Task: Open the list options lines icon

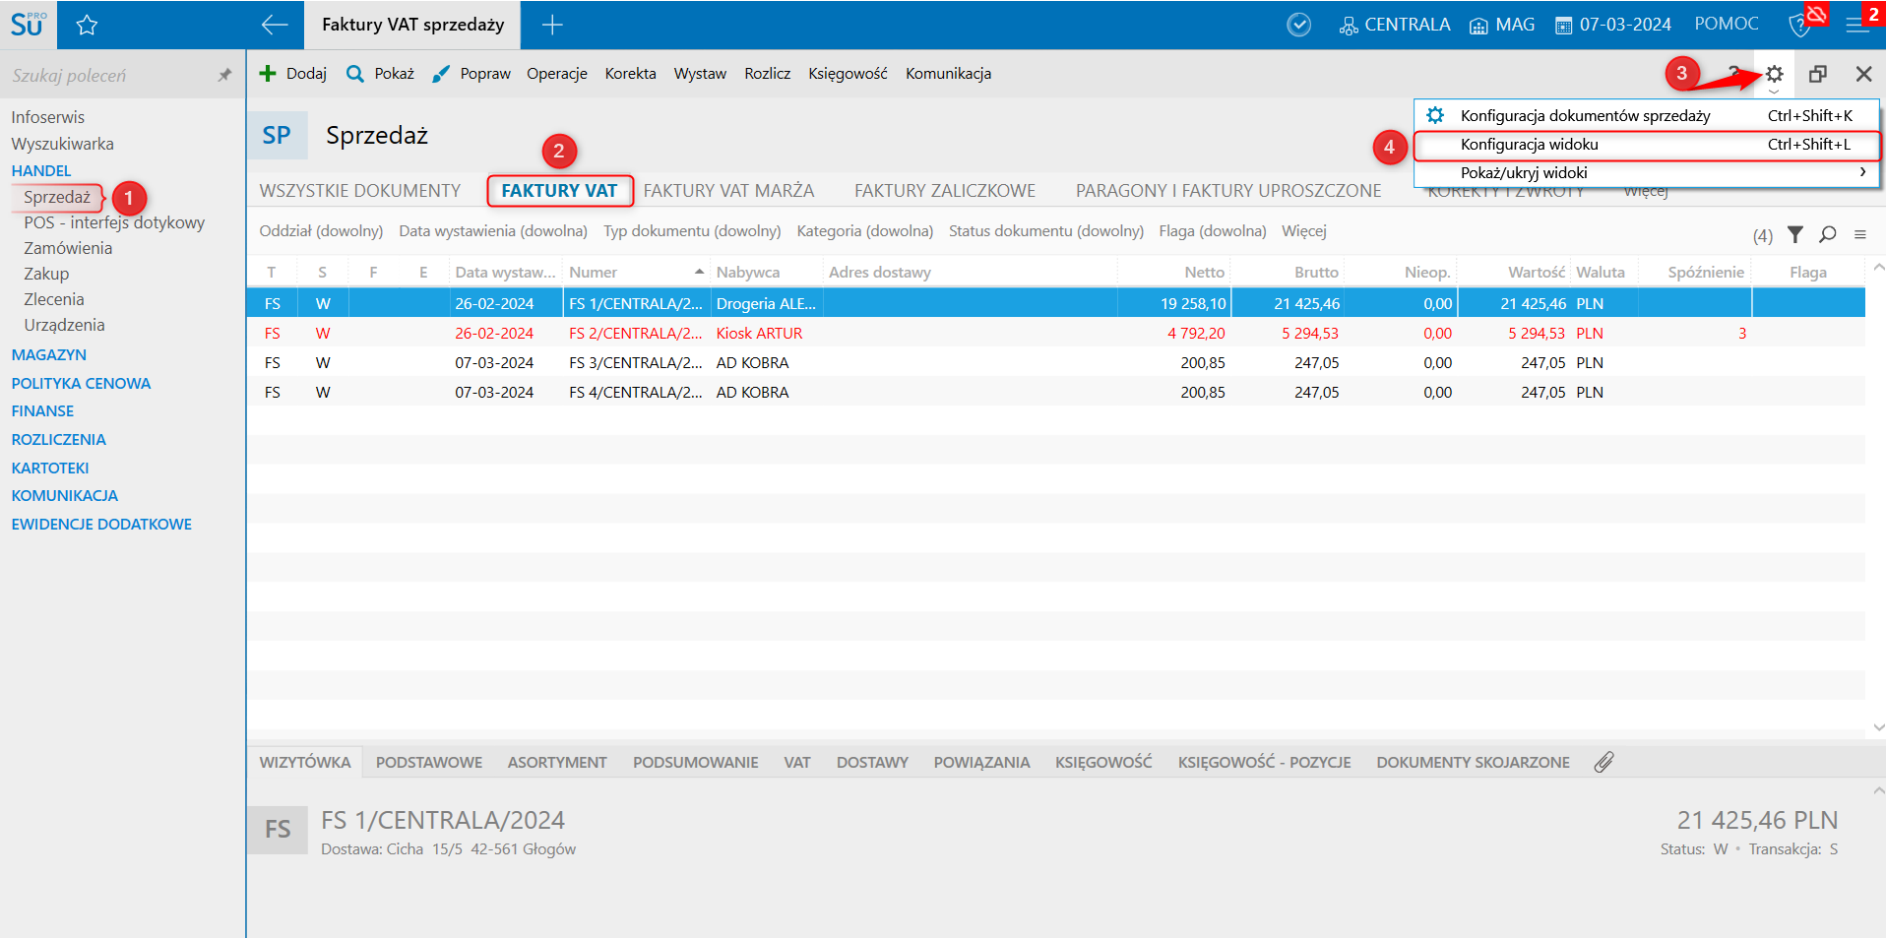Action: click(x=1860, y=234)
